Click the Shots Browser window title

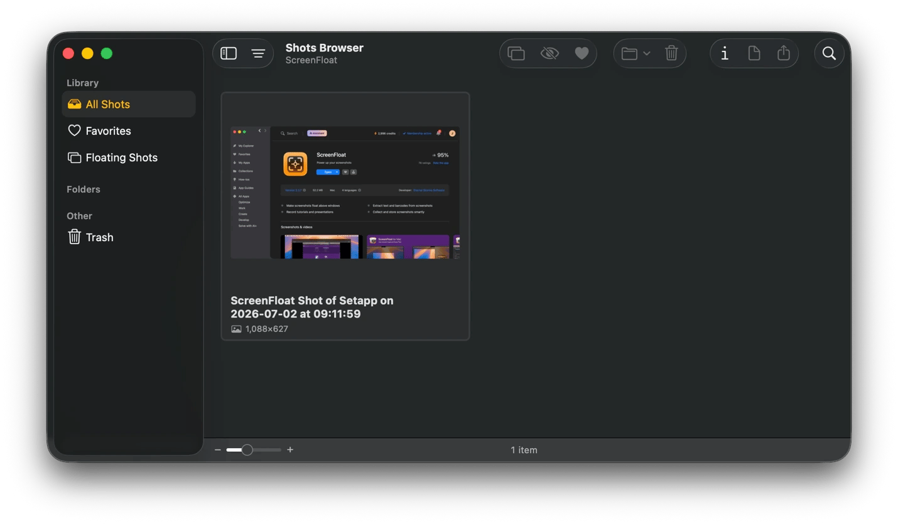click(x=324, y=48)
